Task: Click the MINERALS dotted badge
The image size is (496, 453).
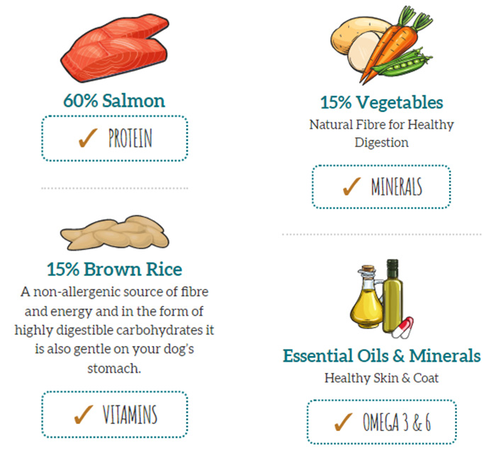Action: pyautogui.click(x=381, y=188)
